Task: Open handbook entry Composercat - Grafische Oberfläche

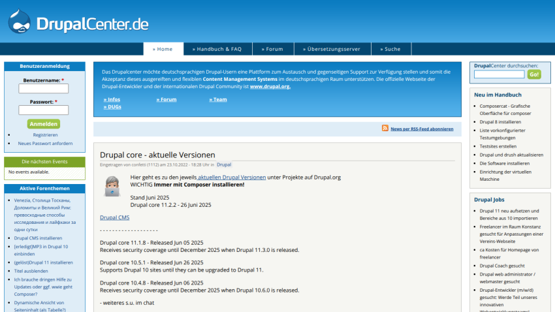Action: pos(505,110)
